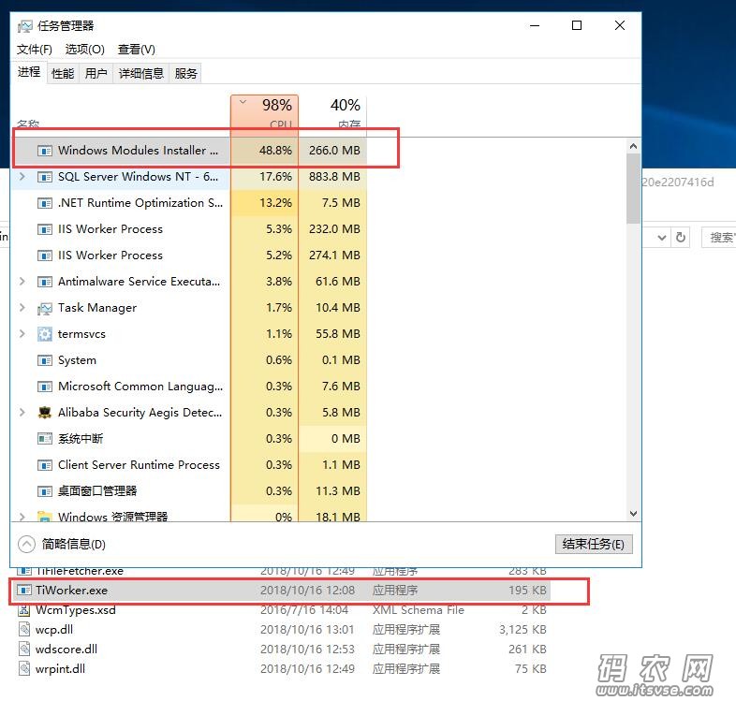Expand the Alibaba Security Aegis group
The image size is (736, 701).
22,413
